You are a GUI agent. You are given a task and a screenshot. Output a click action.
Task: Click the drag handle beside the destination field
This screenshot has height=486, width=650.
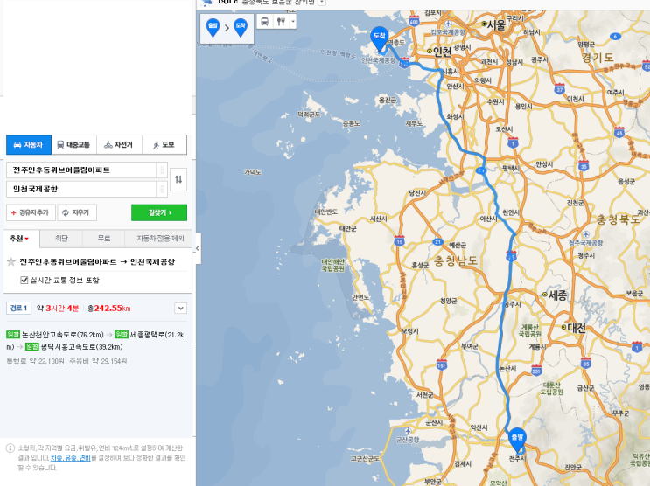coord(162,189)
